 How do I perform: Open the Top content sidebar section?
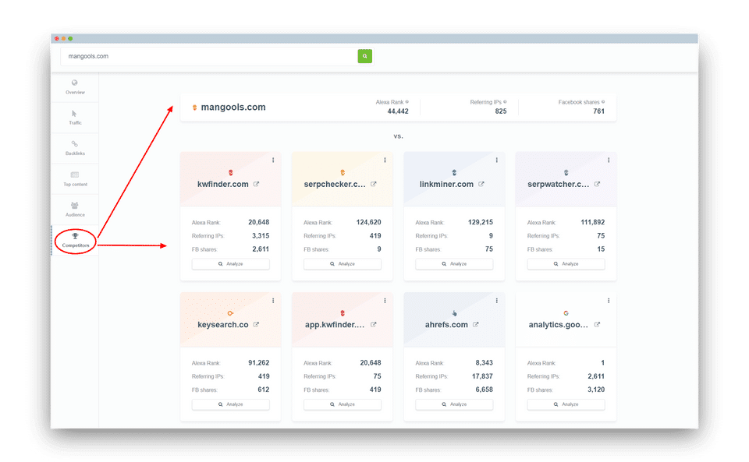click(75, 179)
